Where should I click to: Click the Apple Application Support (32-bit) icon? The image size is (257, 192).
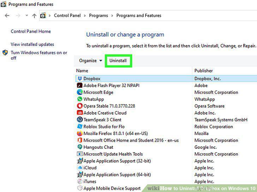[80, 161]
